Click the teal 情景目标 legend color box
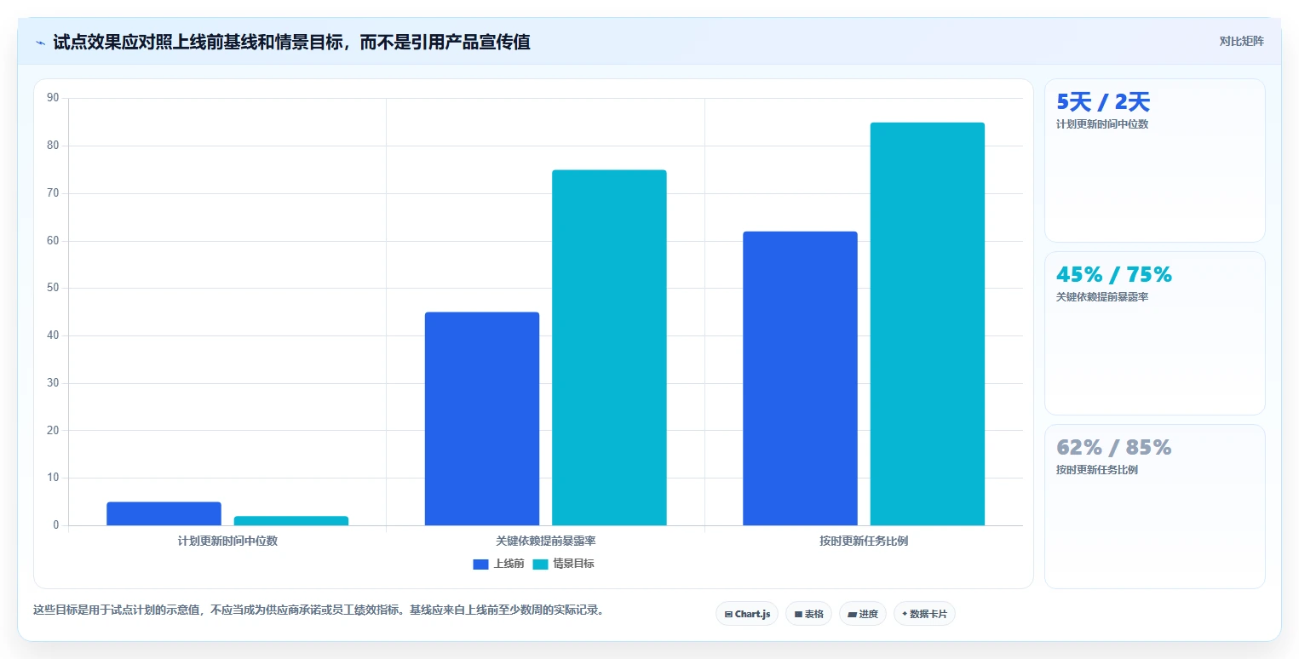The image size is (1299, 659). coord(540,564)
